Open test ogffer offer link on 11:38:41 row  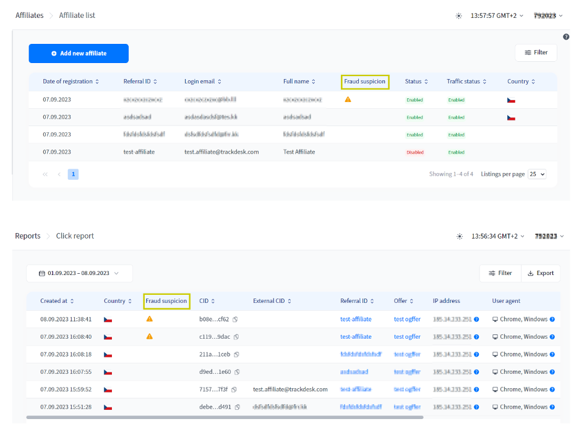[x=407, y=319]
